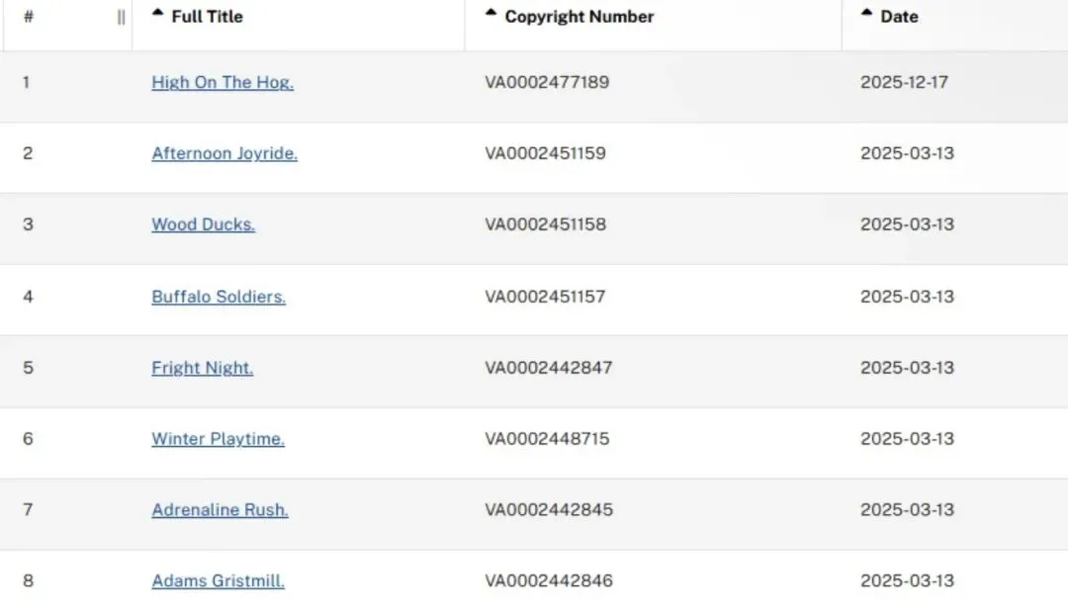Click the Full Title column header
Image resolution: width=1068 pixels, height=612 pixels.
(207, 17)
